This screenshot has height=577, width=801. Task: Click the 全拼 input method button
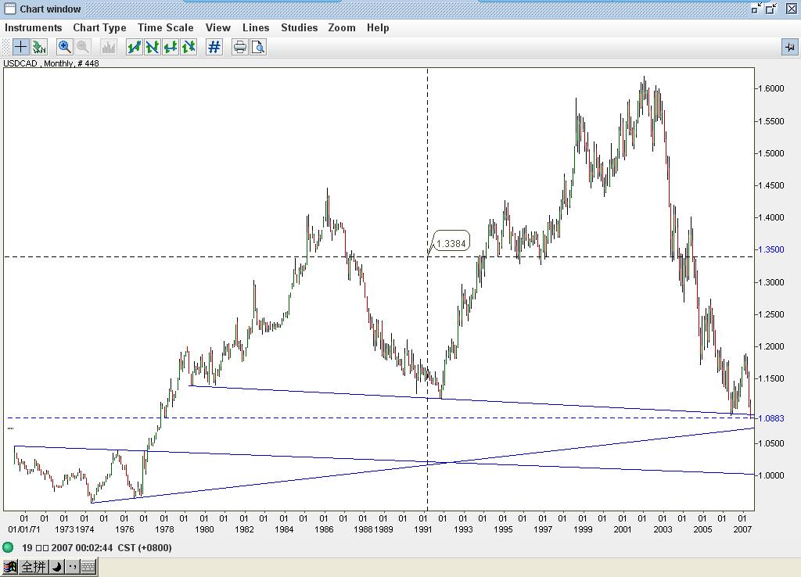pyautogui.click(x=33, y=567)
